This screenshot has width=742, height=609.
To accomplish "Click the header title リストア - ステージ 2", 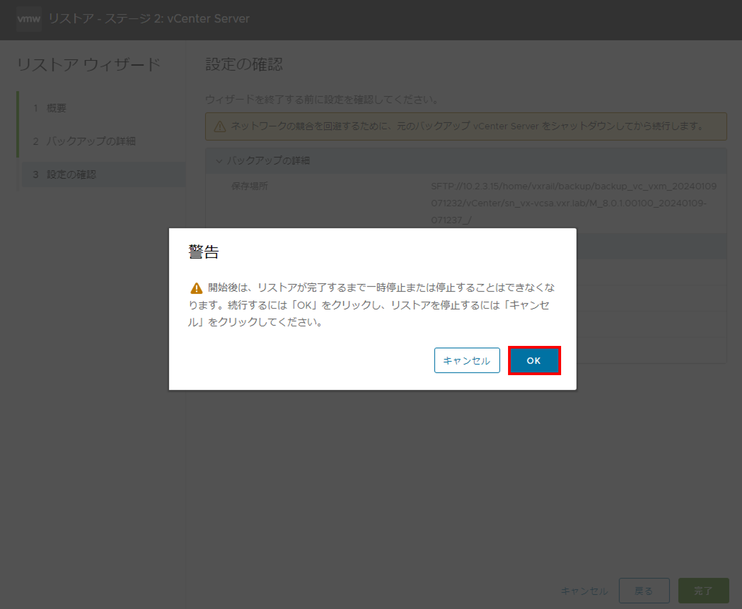I will [149, 19].
